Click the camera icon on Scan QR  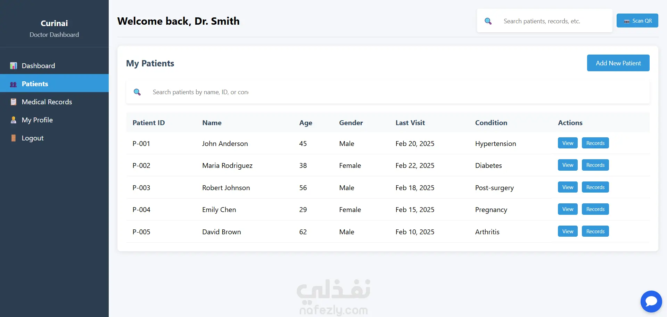point(627,21)
